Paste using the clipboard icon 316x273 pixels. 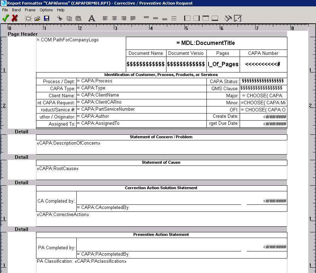point(78,18)
